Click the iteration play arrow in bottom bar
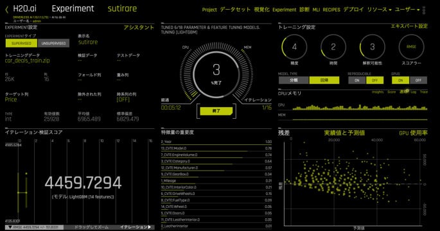The height and width of the screenshot is (231, 440). tap(150, 227)
